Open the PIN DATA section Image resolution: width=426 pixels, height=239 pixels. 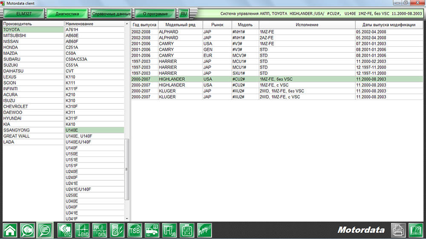click(100, 230)
